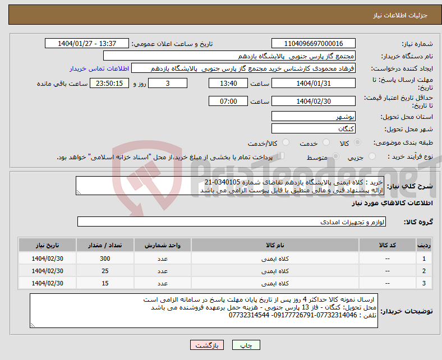
Task: Click the بازگشت (back) button
Action: click(x=206, y=345)
